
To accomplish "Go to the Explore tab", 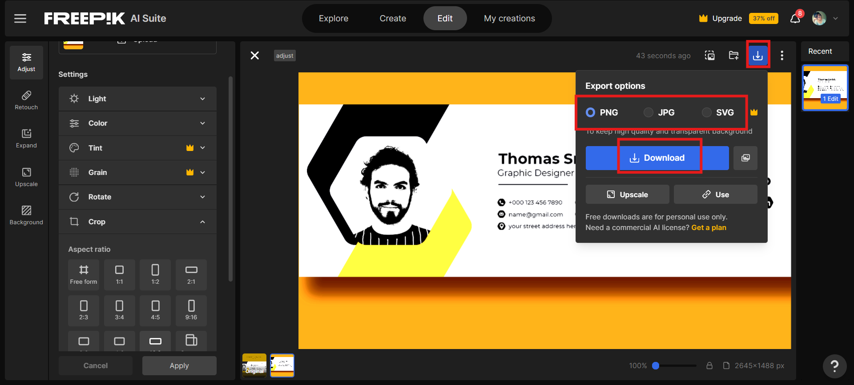I will 334,18.
